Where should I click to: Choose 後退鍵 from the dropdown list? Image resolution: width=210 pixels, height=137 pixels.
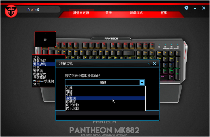point(71,98)
